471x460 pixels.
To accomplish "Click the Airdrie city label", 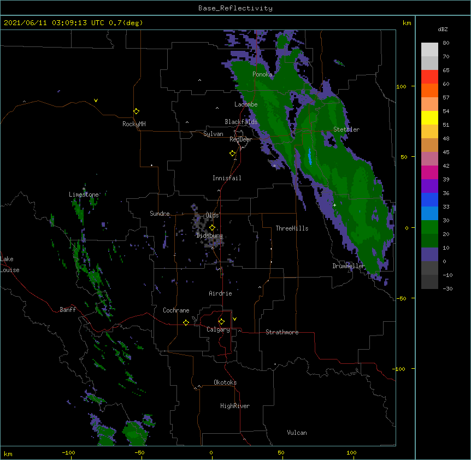I will pyautogui.click(x=220, y=293).
